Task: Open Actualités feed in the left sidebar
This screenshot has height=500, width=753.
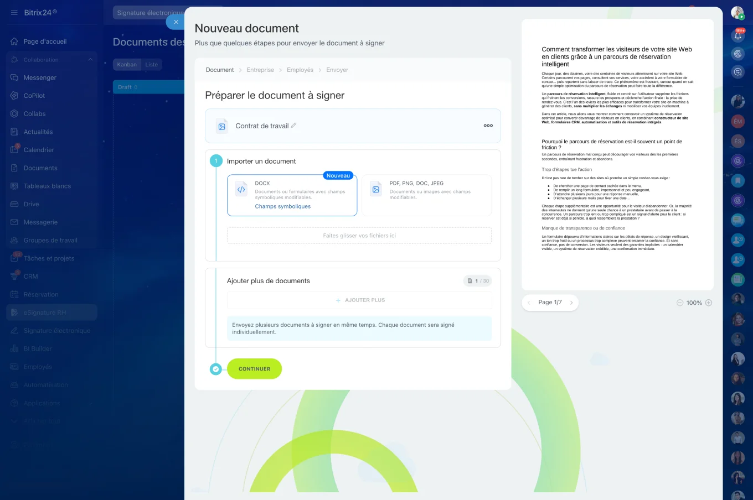Action: [x=38, y=132]
